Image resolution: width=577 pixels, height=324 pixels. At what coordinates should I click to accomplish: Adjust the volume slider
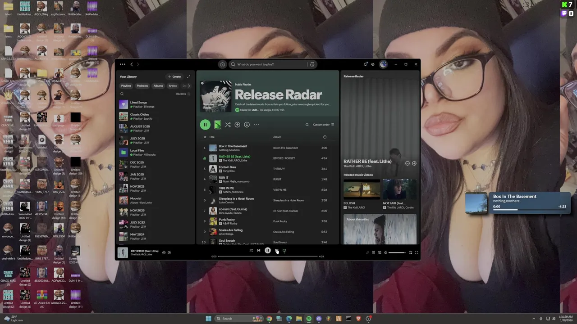point(397,253)
